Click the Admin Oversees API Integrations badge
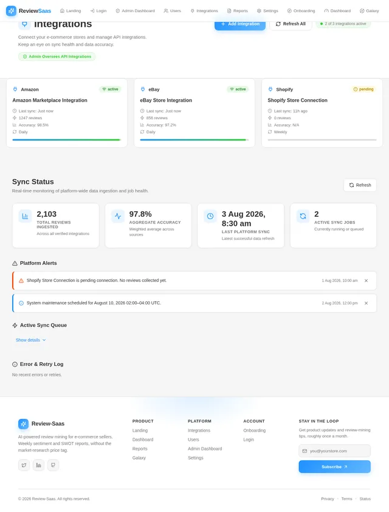The height and width of the screenshot is (512, 389). pos(57,57)
